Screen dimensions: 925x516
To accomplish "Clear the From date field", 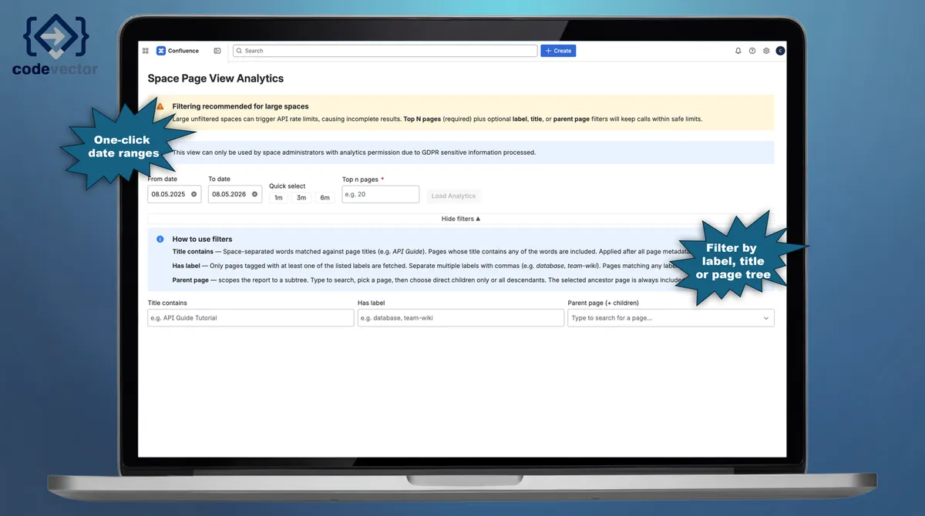I will click(x=193, y=194).
